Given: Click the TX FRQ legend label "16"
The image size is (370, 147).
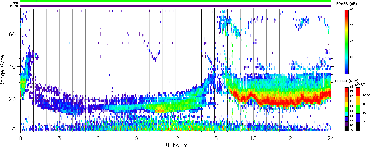Looking at the screenshot, I should pyautogui.click(x=351, y=96).
